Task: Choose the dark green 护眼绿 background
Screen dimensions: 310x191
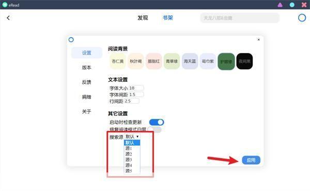Action: 226,61
